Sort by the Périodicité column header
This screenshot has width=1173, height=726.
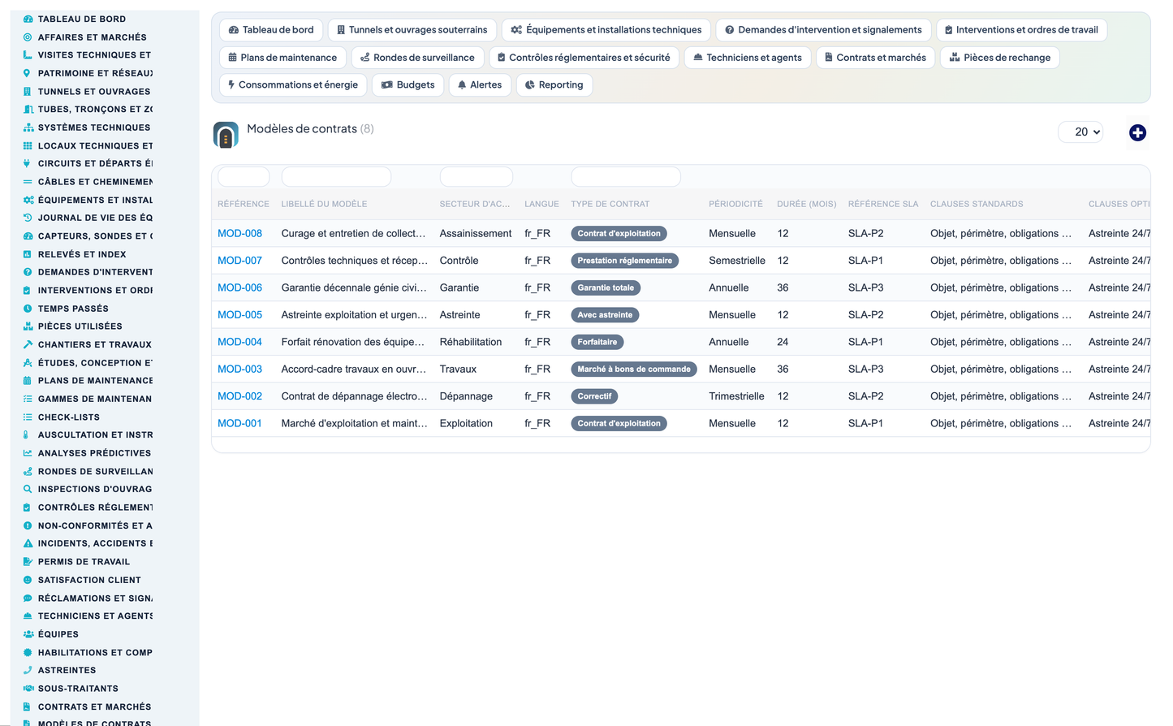point(735,204)
